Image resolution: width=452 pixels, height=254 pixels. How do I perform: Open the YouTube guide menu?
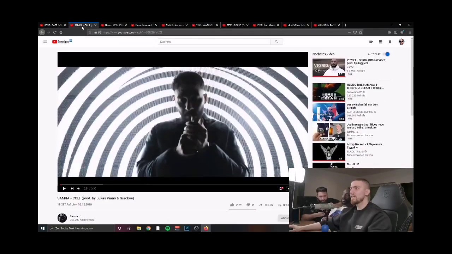pos(45,42)
